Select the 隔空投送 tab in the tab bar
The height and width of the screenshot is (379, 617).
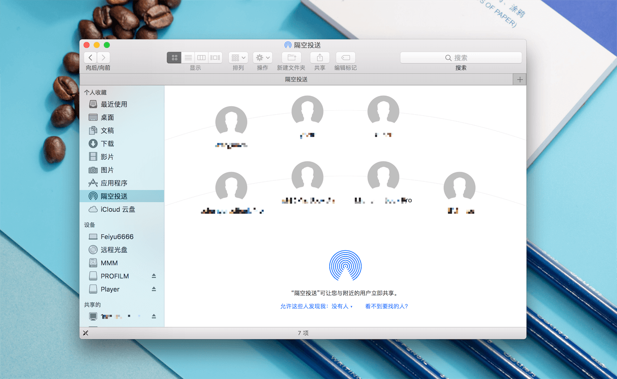pos(302,79)
